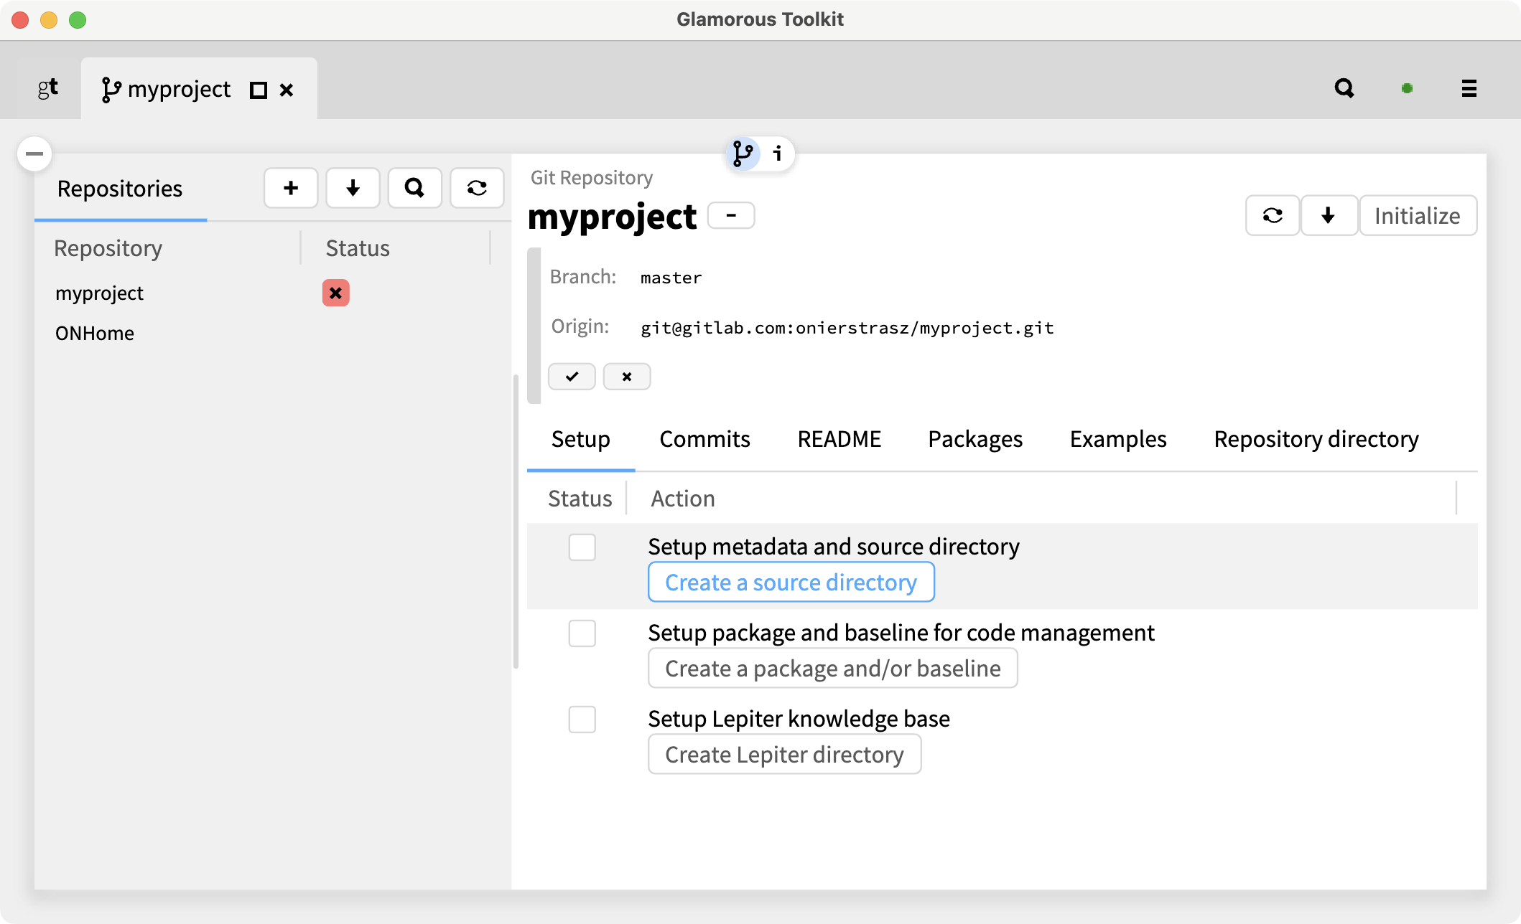The image size is (1521, 924).
Task: Tick the package and baseline checkbox
Action: click(x=582, y=633)
